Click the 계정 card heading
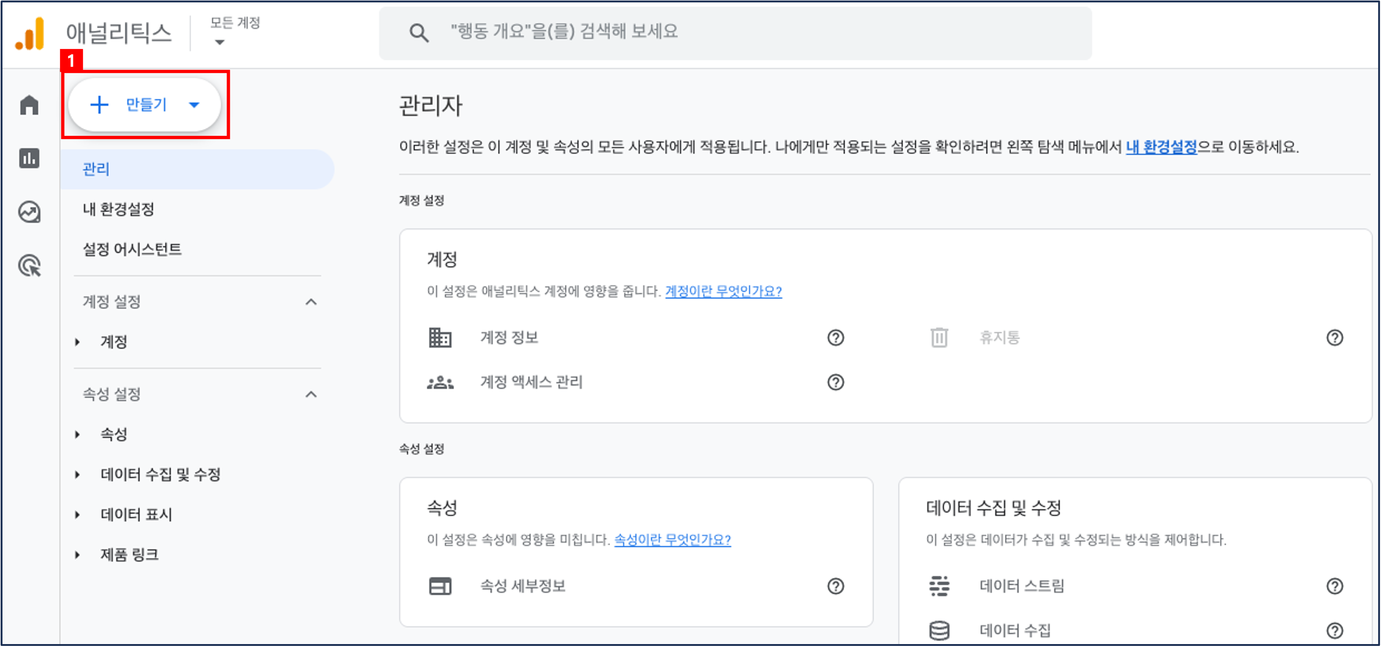The height and width of the screenshot is (647, 1381). [442, 259]
